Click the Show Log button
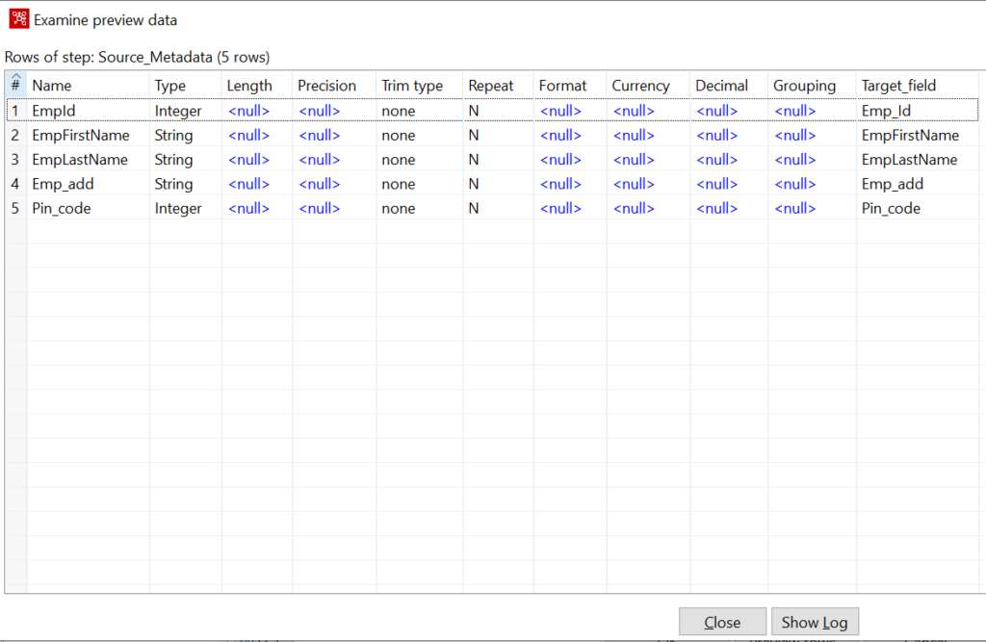The width and height of the screenshot is (986, 642). tap(815, 622)
